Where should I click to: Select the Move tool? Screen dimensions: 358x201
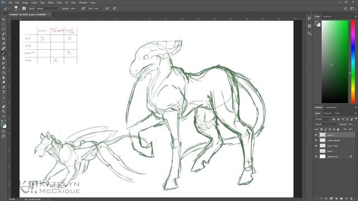[x=3, y=20]
